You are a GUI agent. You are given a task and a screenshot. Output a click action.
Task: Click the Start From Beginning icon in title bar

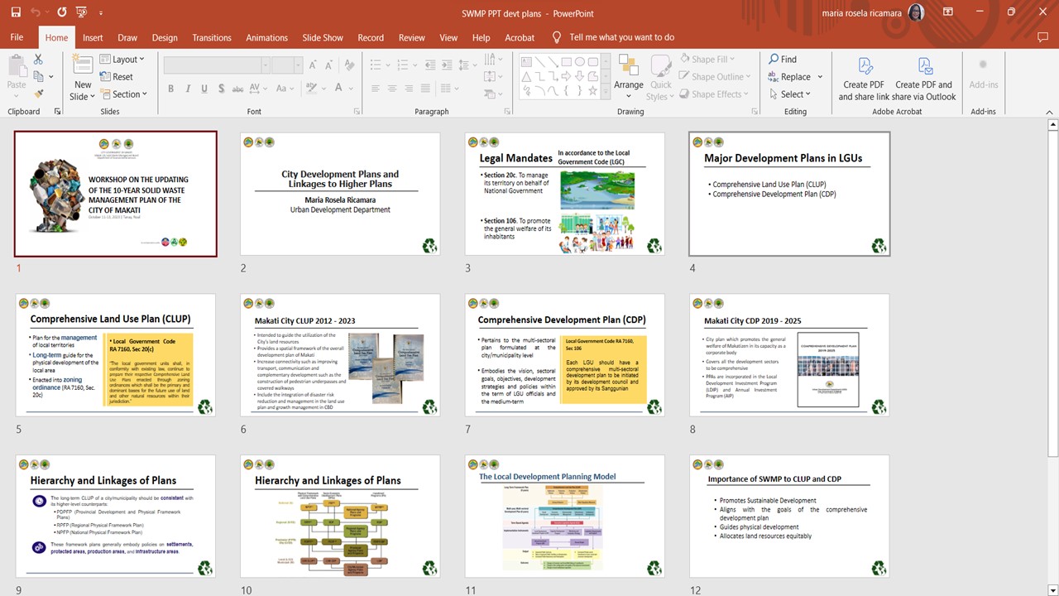click(x=83, y=13)
